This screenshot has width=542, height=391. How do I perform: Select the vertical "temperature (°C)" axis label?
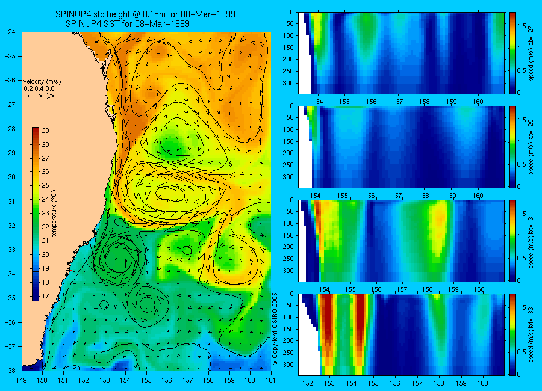(x=54, y=214)
